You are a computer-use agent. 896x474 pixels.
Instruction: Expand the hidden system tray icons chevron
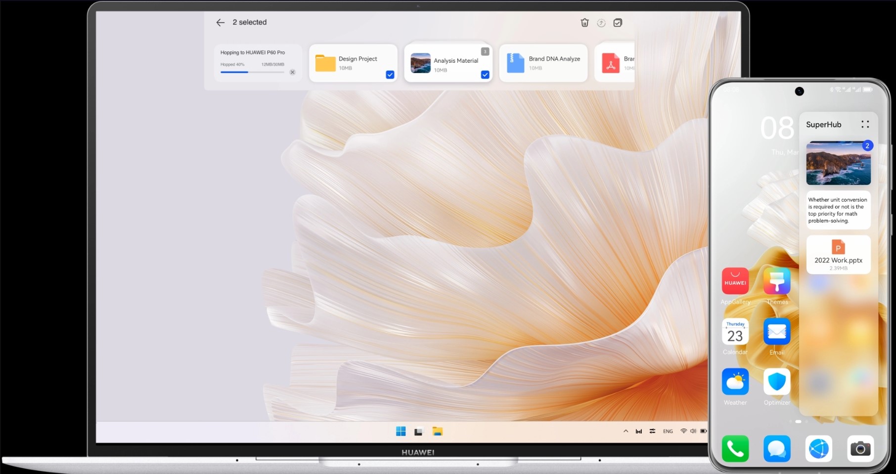tap(626, 431)
